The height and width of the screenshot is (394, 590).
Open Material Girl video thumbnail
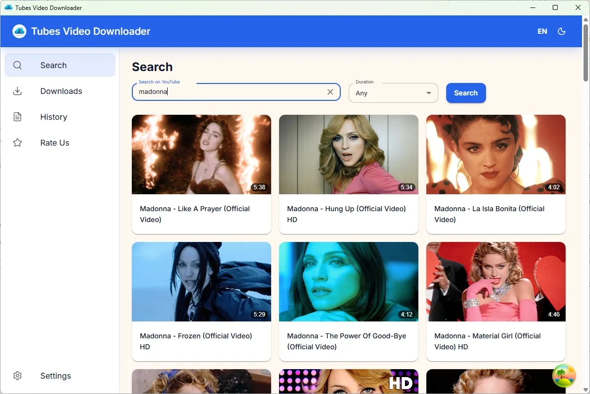pyautogui.click(x=495, y=282)
